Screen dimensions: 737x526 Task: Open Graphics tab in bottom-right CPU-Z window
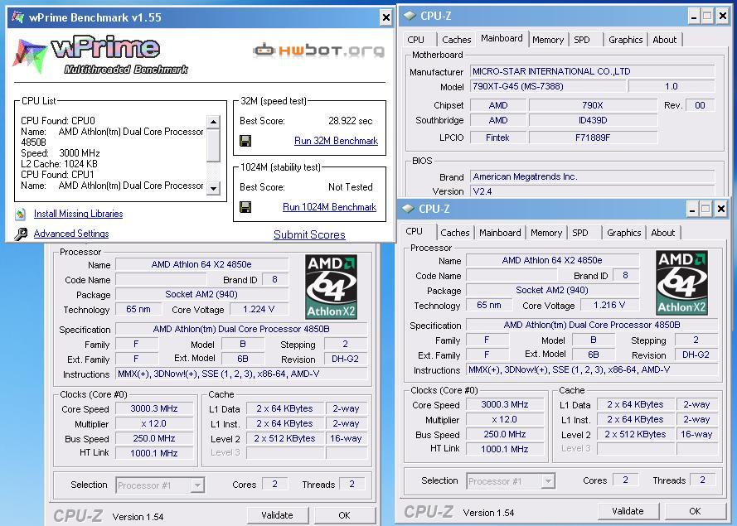coord(623,233)
